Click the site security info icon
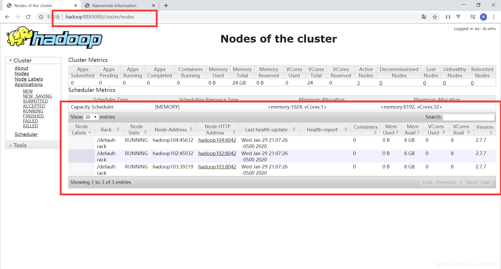The height and width of the screenshot is (269, 501). 41,17
